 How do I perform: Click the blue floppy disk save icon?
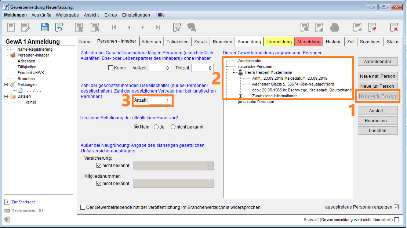tap(45, 27)
